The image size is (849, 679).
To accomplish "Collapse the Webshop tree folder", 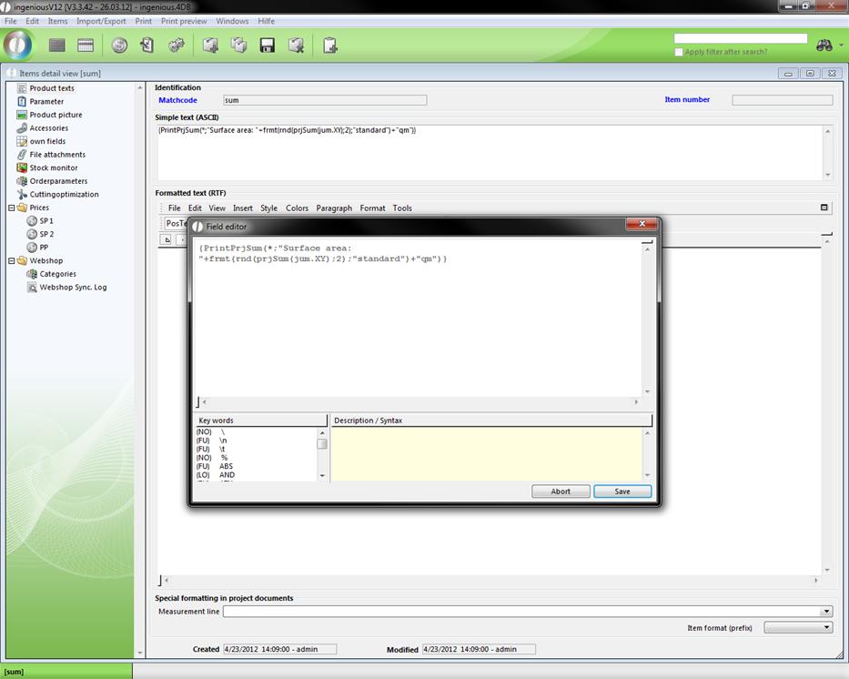I will pyautogui.click(x=12, y=260).
